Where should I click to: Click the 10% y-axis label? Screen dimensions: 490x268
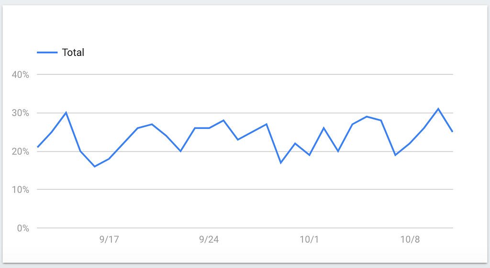pyautogui.click(x=21, y=190)
